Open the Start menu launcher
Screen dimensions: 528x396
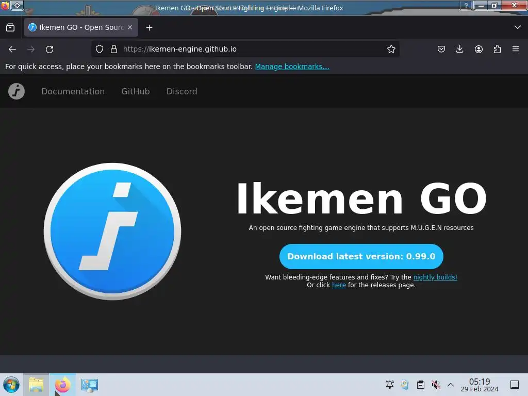point(11,385)
